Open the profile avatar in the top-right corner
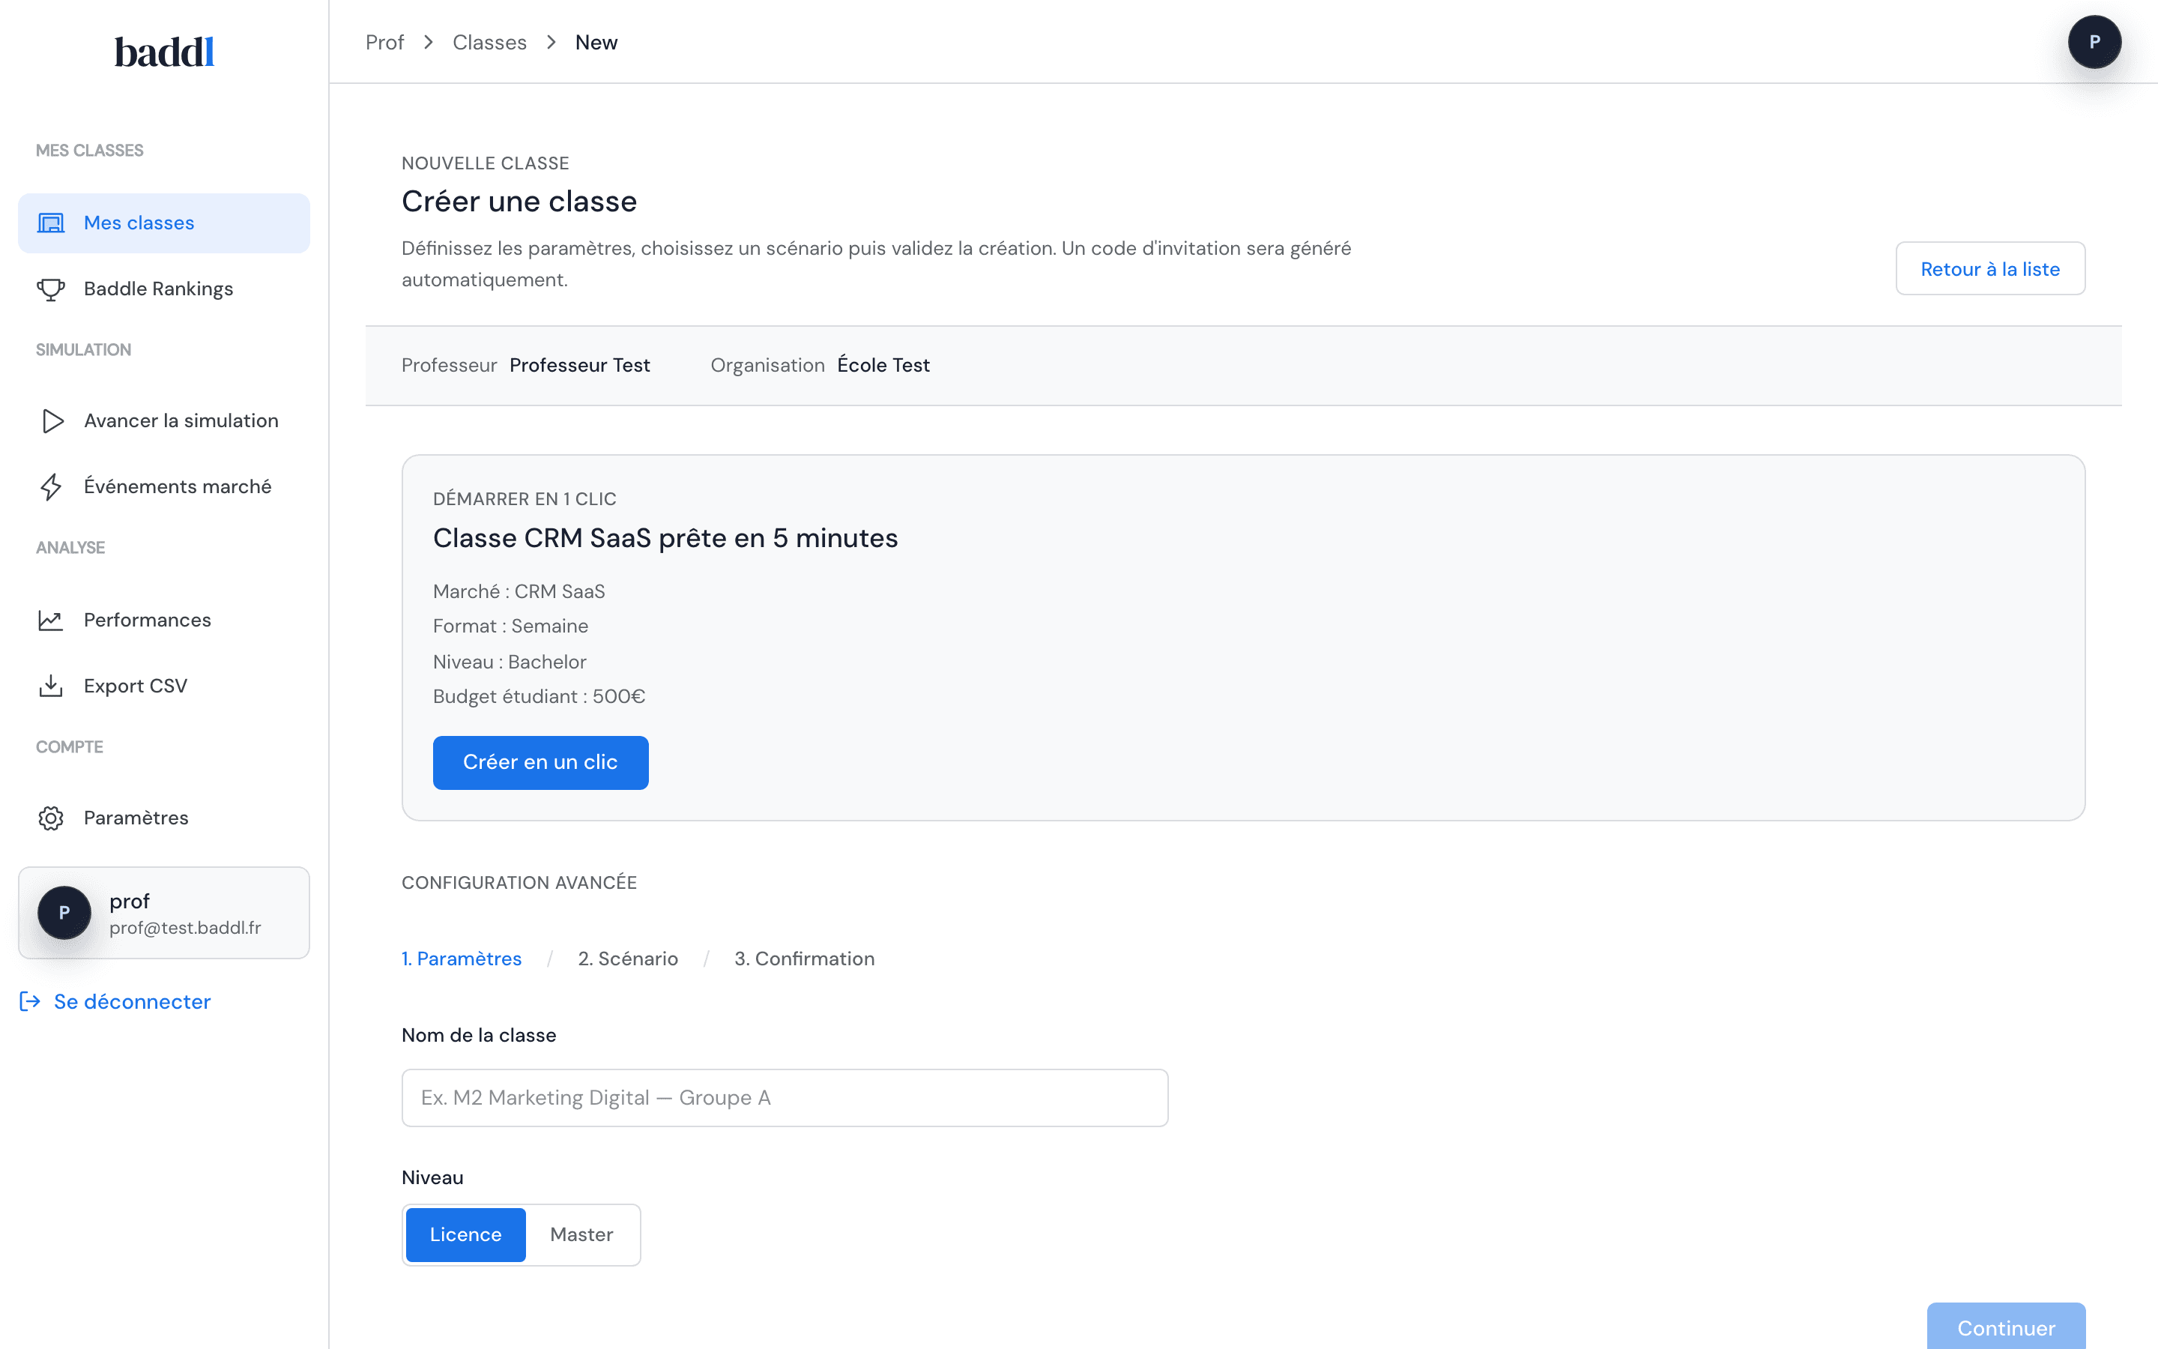This screenshot has height=1349, width=2158. pyautogui.click(x=2096, y=41)
